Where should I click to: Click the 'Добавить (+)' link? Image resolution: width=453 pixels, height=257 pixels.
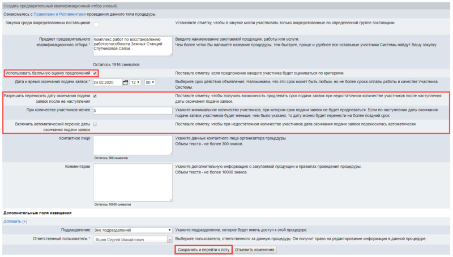click(15, 221)
